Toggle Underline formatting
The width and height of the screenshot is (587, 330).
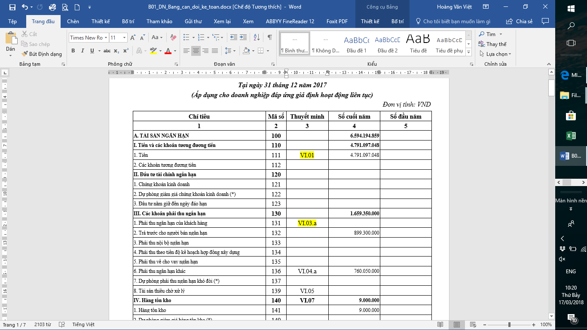[92, 51]
